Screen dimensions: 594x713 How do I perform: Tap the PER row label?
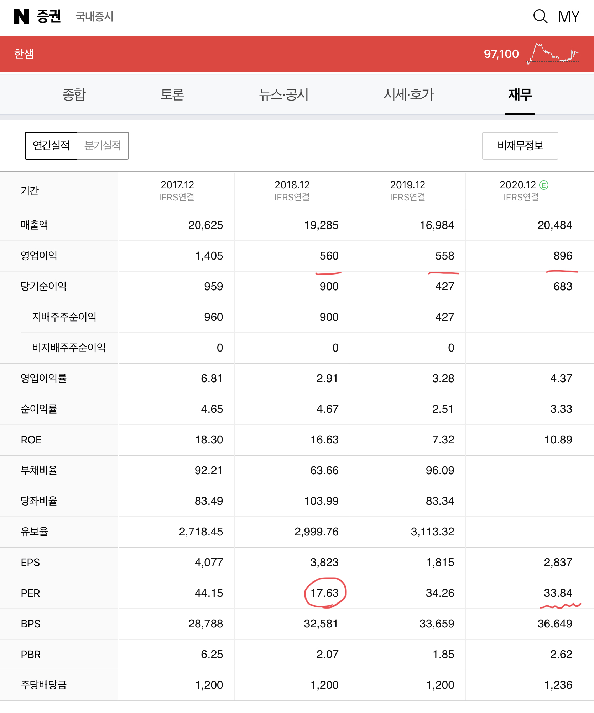click(30, 593)
